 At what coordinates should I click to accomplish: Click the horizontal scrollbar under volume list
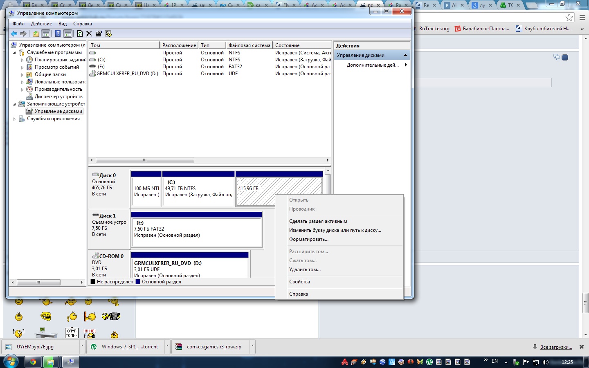point(144,160)
